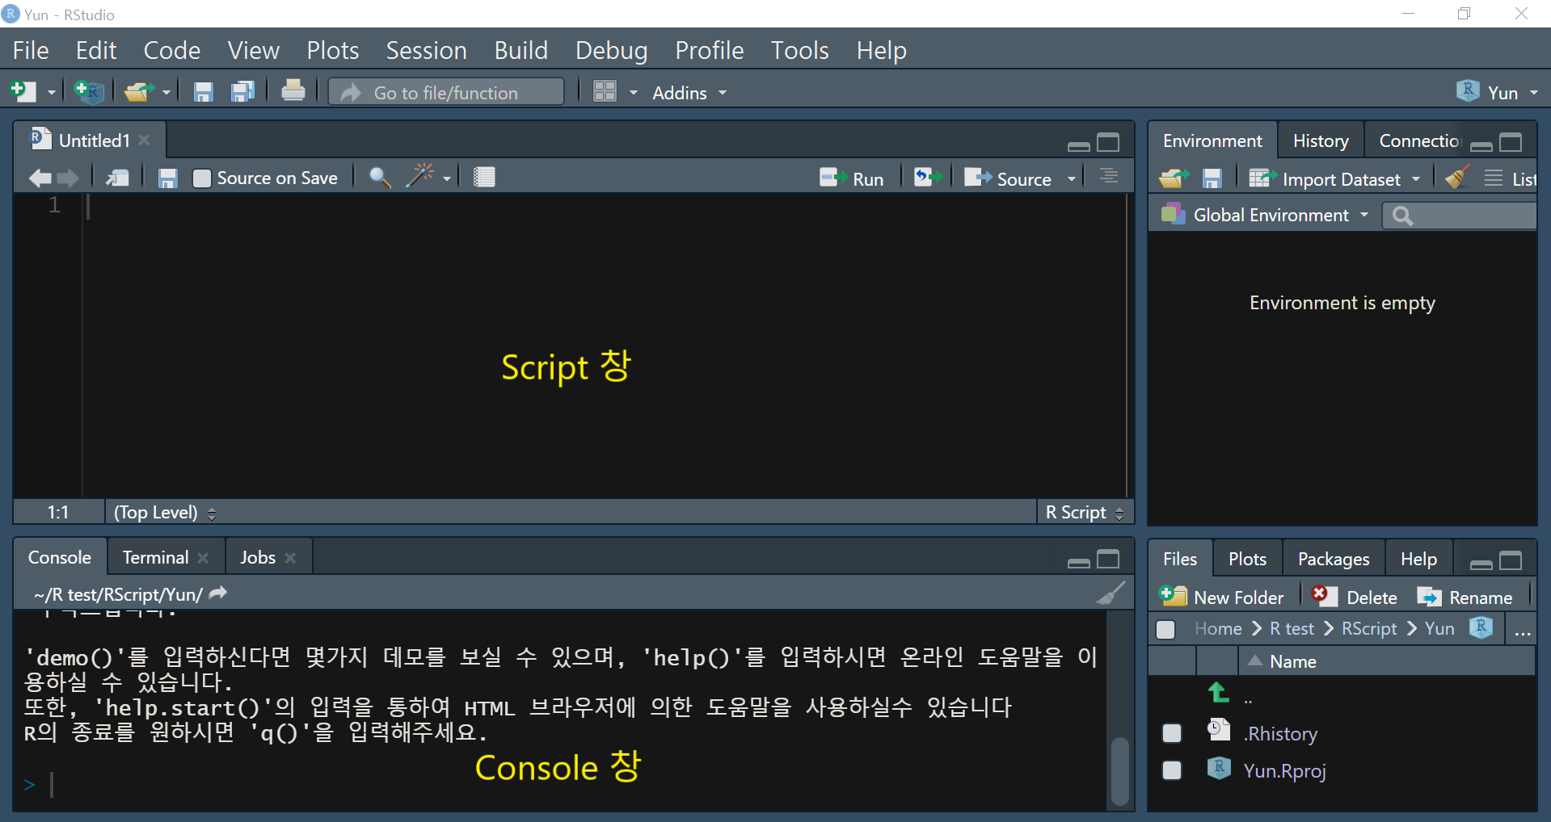The width and height of the screenshot is (1551, 822).
Task: Open the Global Environment selector
Action: tap(1266, 215)
